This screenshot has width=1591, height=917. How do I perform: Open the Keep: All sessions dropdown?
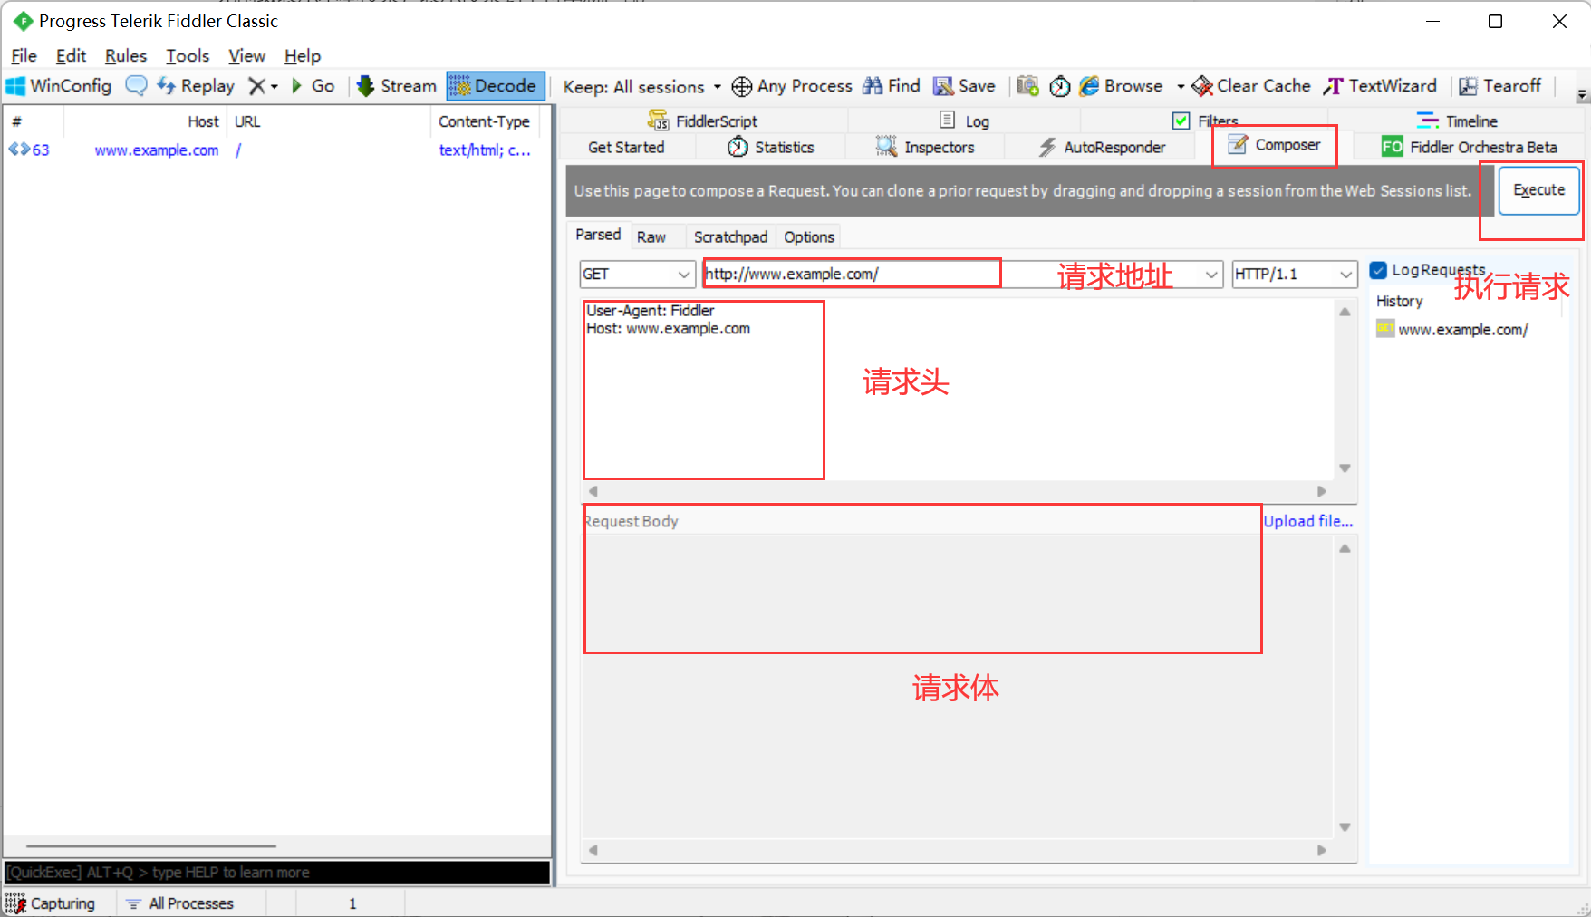pos(641,87)
